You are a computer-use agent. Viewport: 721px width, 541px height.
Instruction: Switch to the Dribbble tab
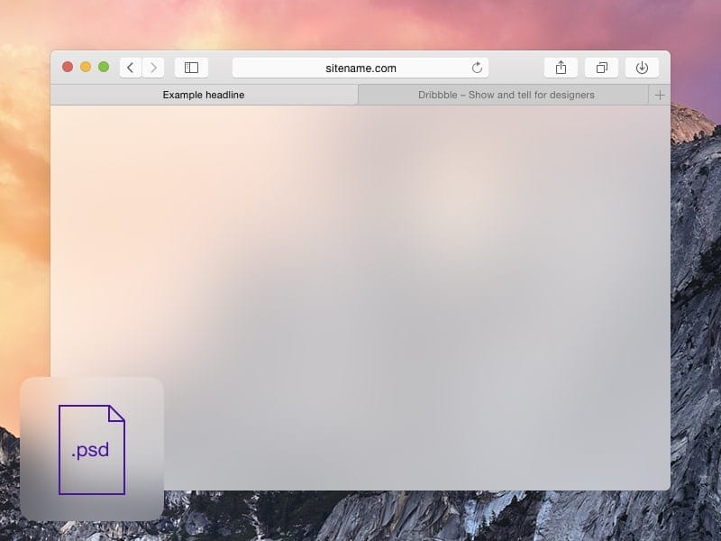pyautogui.click(x=505, y=95)
